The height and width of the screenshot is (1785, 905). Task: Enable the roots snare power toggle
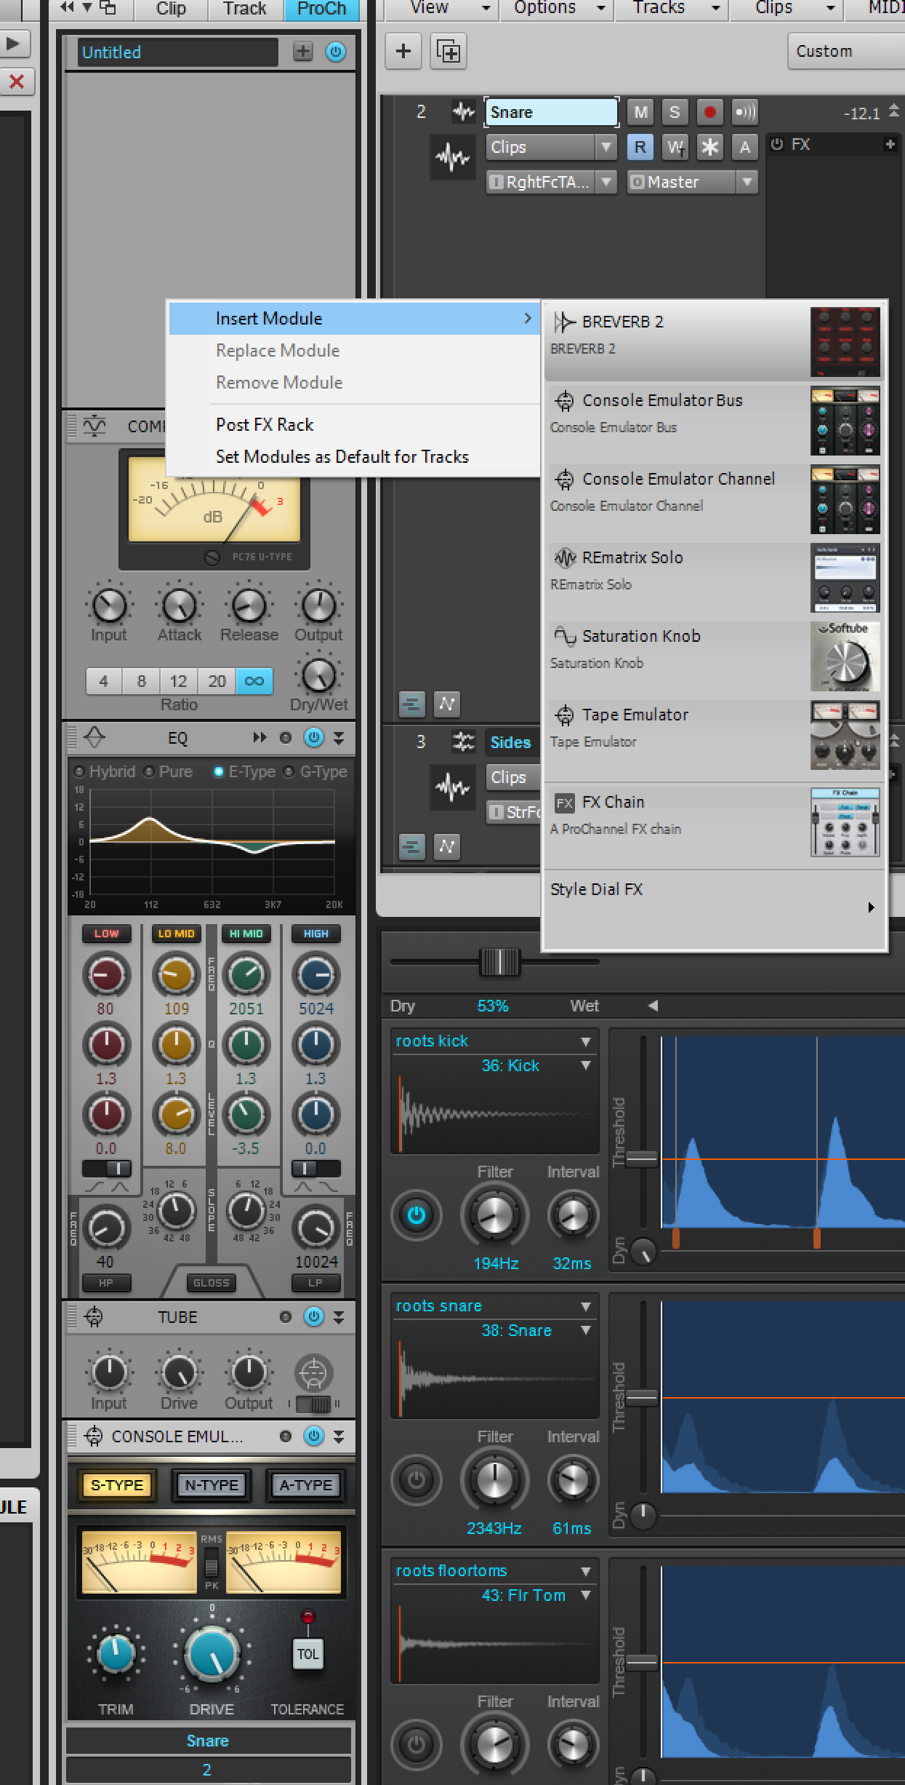417,1479
